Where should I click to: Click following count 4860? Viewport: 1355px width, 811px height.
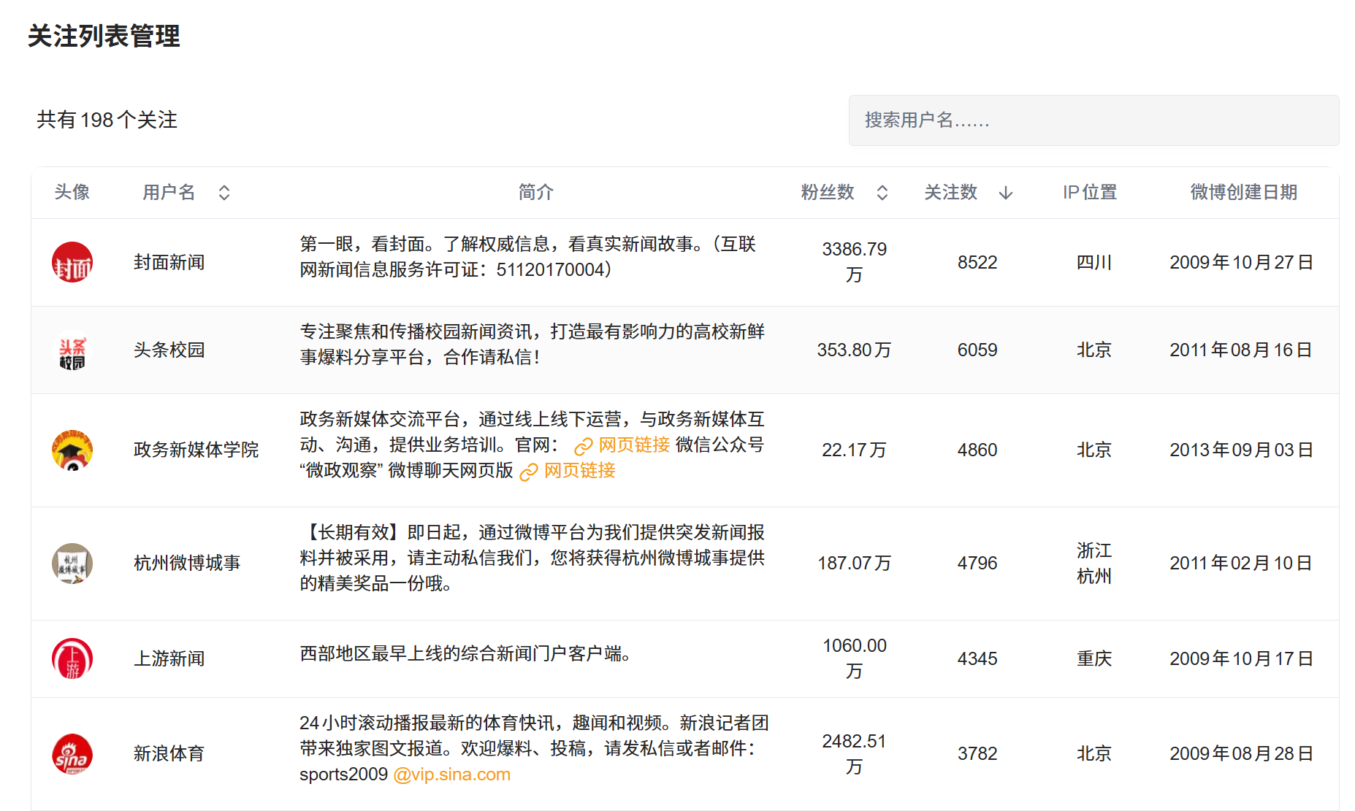coord(977,450)
